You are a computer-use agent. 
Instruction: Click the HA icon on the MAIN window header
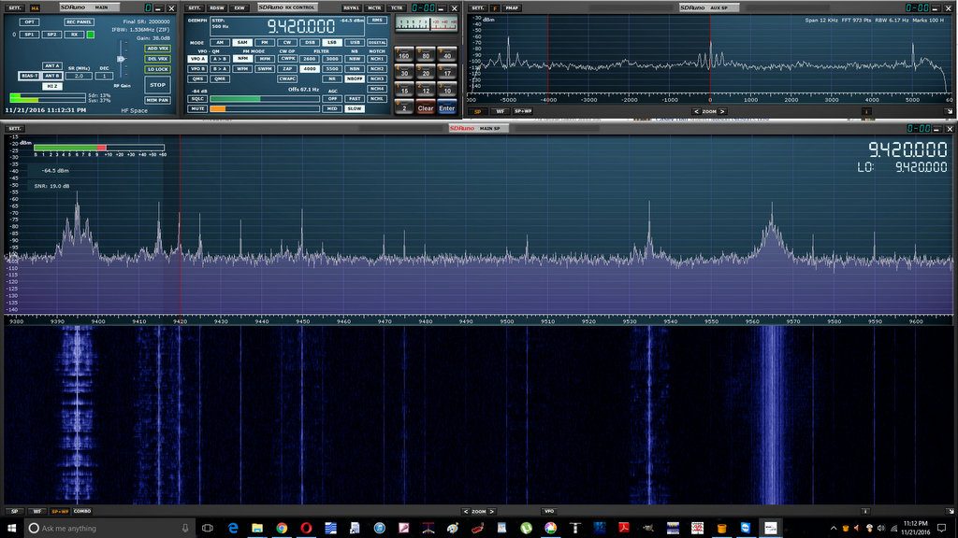point(35,7)
